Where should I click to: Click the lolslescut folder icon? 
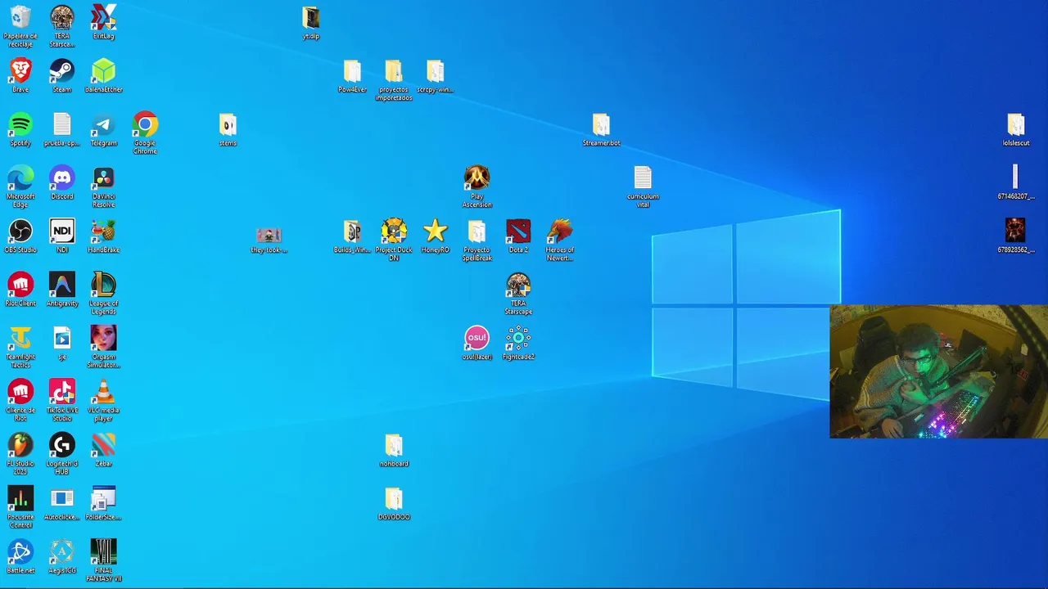click(x=1015, y=124)
